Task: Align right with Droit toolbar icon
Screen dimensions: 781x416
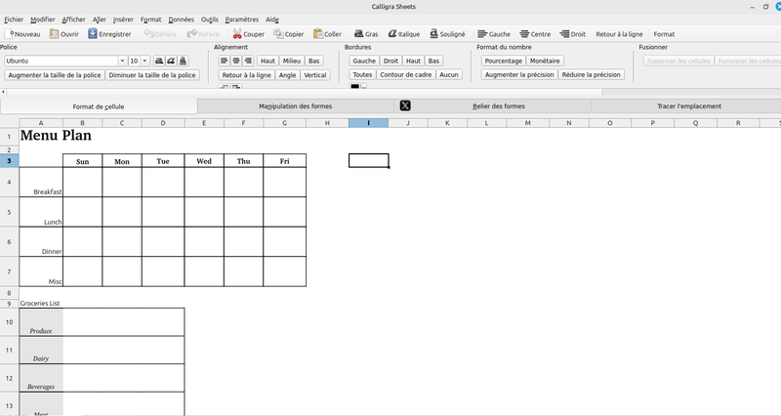Action: tap(564, 34)
